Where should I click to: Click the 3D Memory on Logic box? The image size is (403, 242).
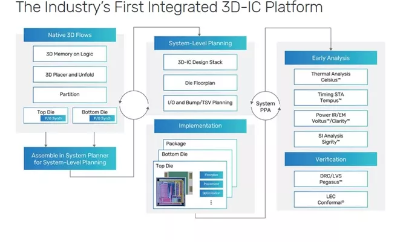[70, 54]
